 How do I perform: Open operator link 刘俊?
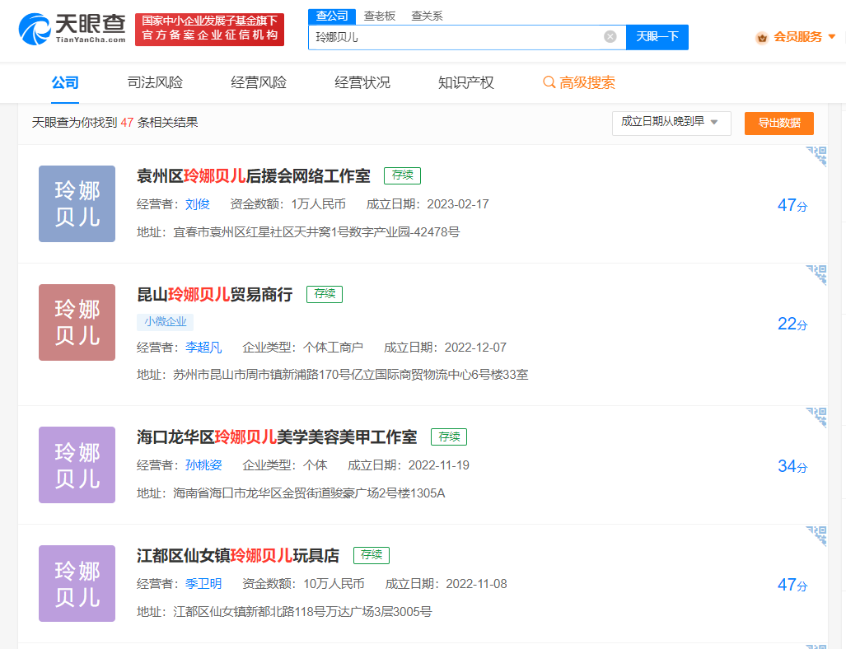coord(197,204)
